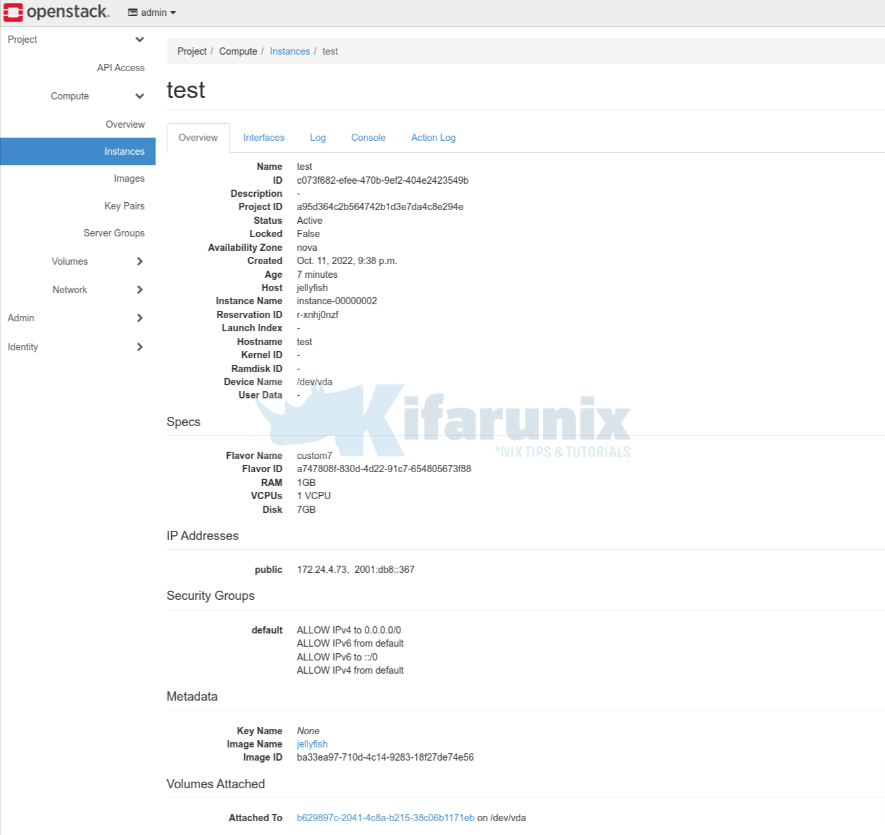Click the attached volume ID link
This screenshot has width=885, height=835.
(x=385, y=817)
